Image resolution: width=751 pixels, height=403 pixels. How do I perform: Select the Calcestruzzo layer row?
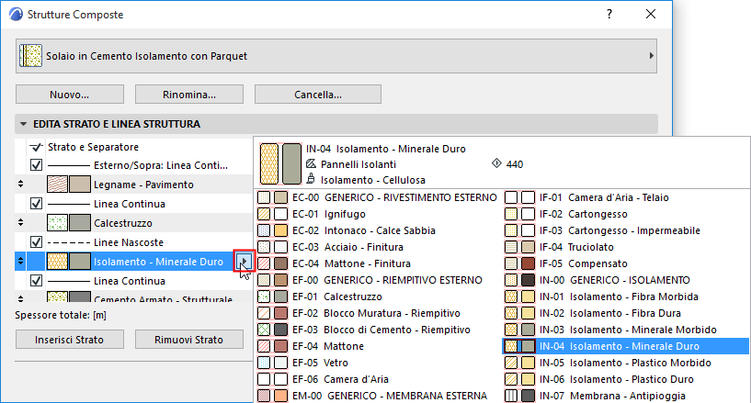click(133, 223)
